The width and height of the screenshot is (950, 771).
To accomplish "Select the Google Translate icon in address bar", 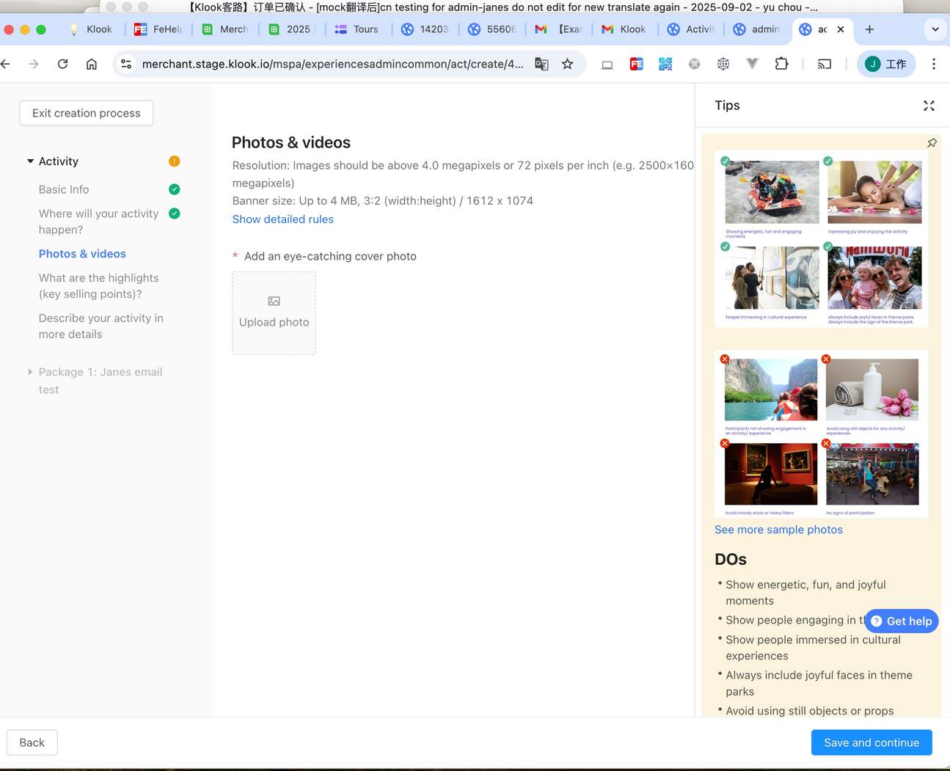I will 541,64.
